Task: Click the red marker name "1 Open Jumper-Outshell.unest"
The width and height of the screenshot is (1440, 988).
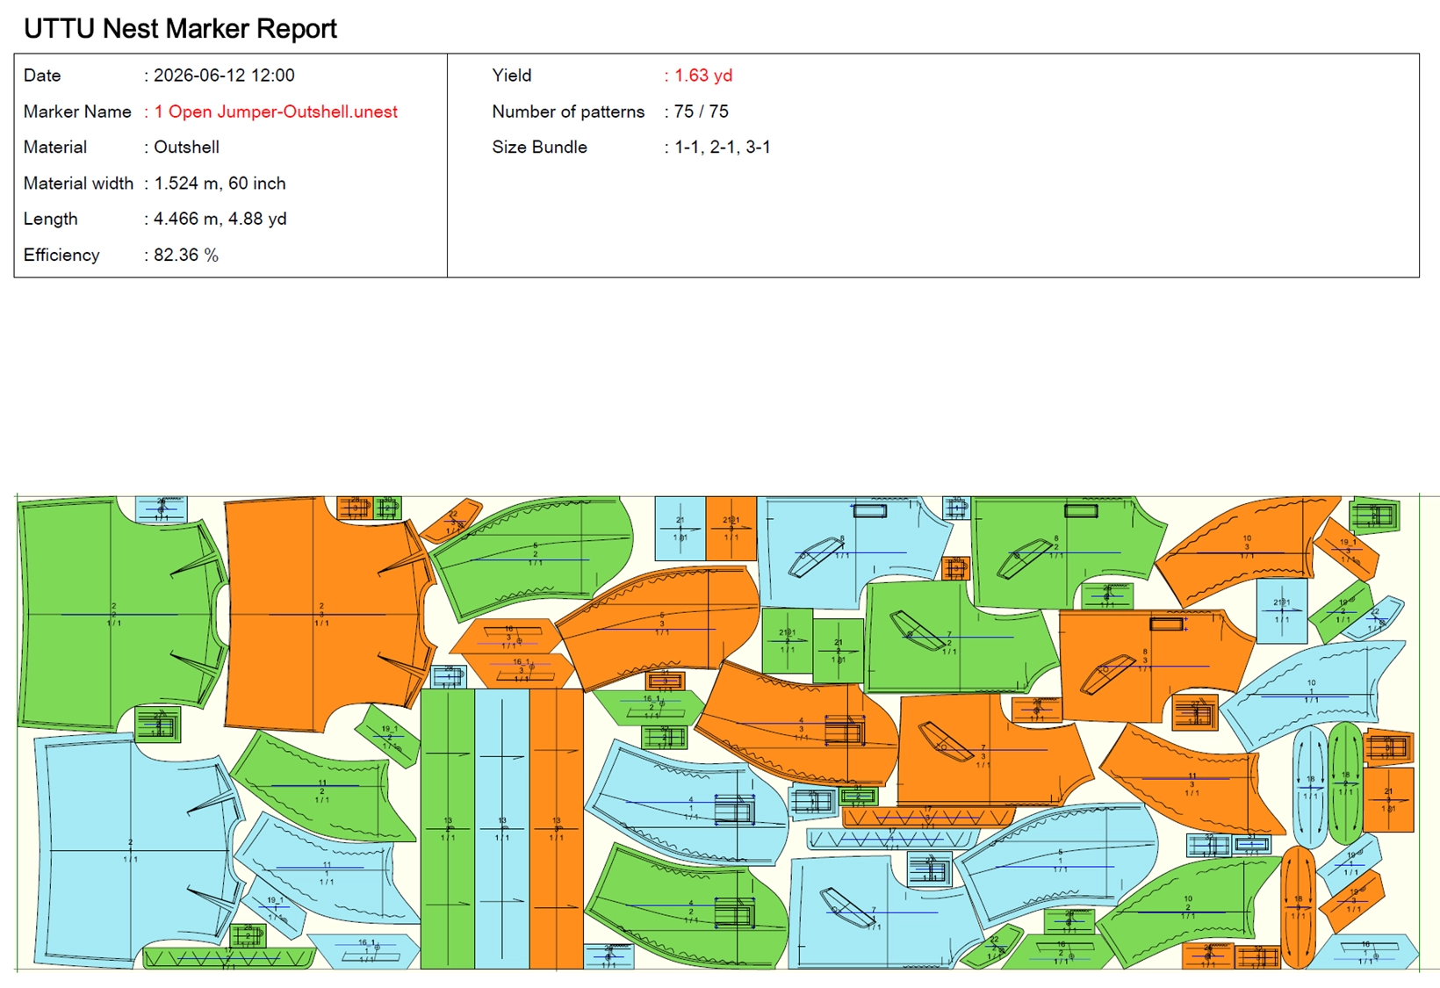Action: [276, 112]
